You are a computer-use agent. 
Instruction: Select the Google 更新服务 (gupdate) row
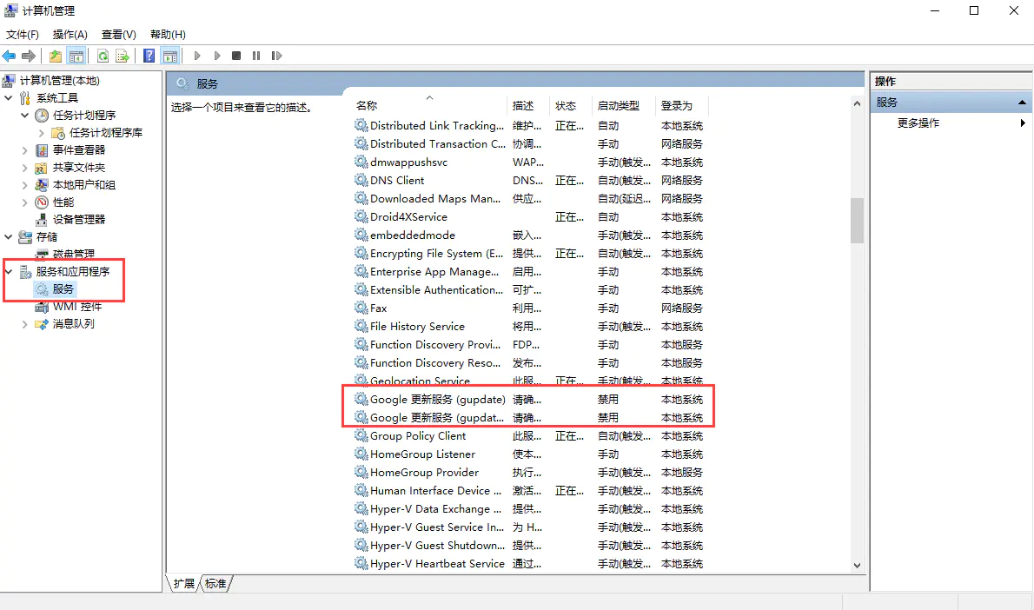tap(529, 400)
